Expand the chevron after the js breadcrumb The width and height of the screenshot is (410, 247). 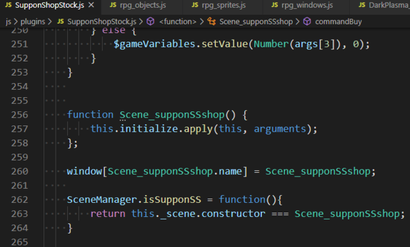(x=16, y=22)
